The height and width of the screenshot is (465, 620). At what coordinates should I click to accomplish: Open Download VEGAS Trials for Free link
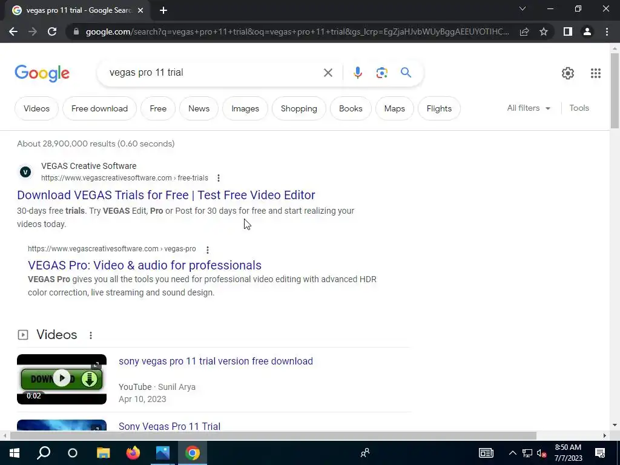(166, 195)
